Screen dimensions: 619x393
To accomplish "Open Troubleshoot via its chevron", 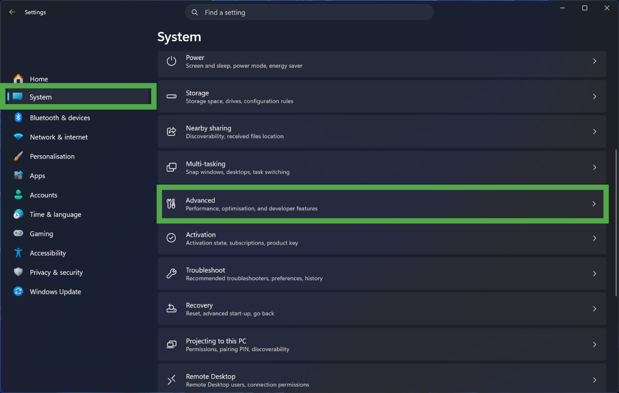I will point(595,274).
